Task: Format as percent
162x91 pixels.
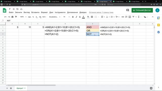Action: point(33,17)
